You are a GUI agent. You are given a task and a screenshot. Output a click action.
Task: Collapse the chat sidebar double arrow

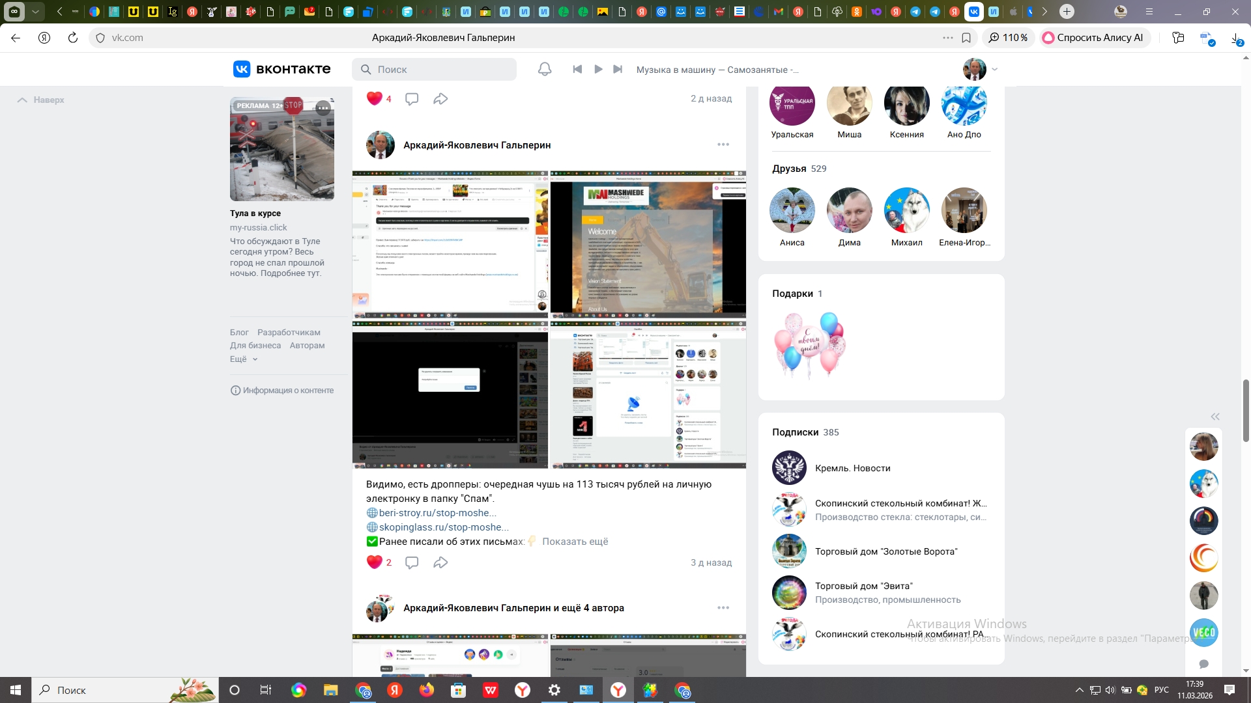tap(1215, 417)
